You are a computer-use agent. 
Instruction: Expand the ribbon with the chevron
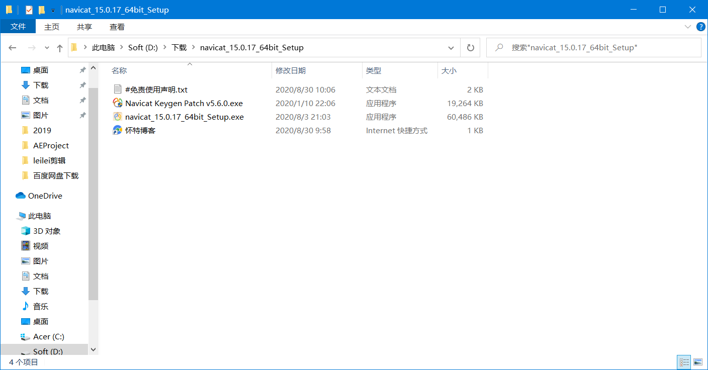pyautogui.click(x=688, y=27)
